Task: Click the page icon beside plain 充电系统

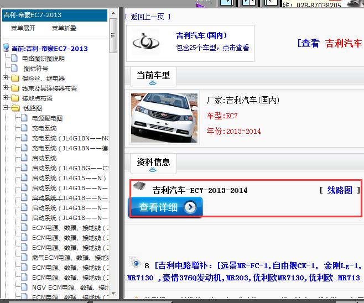Action: point(24,128)
